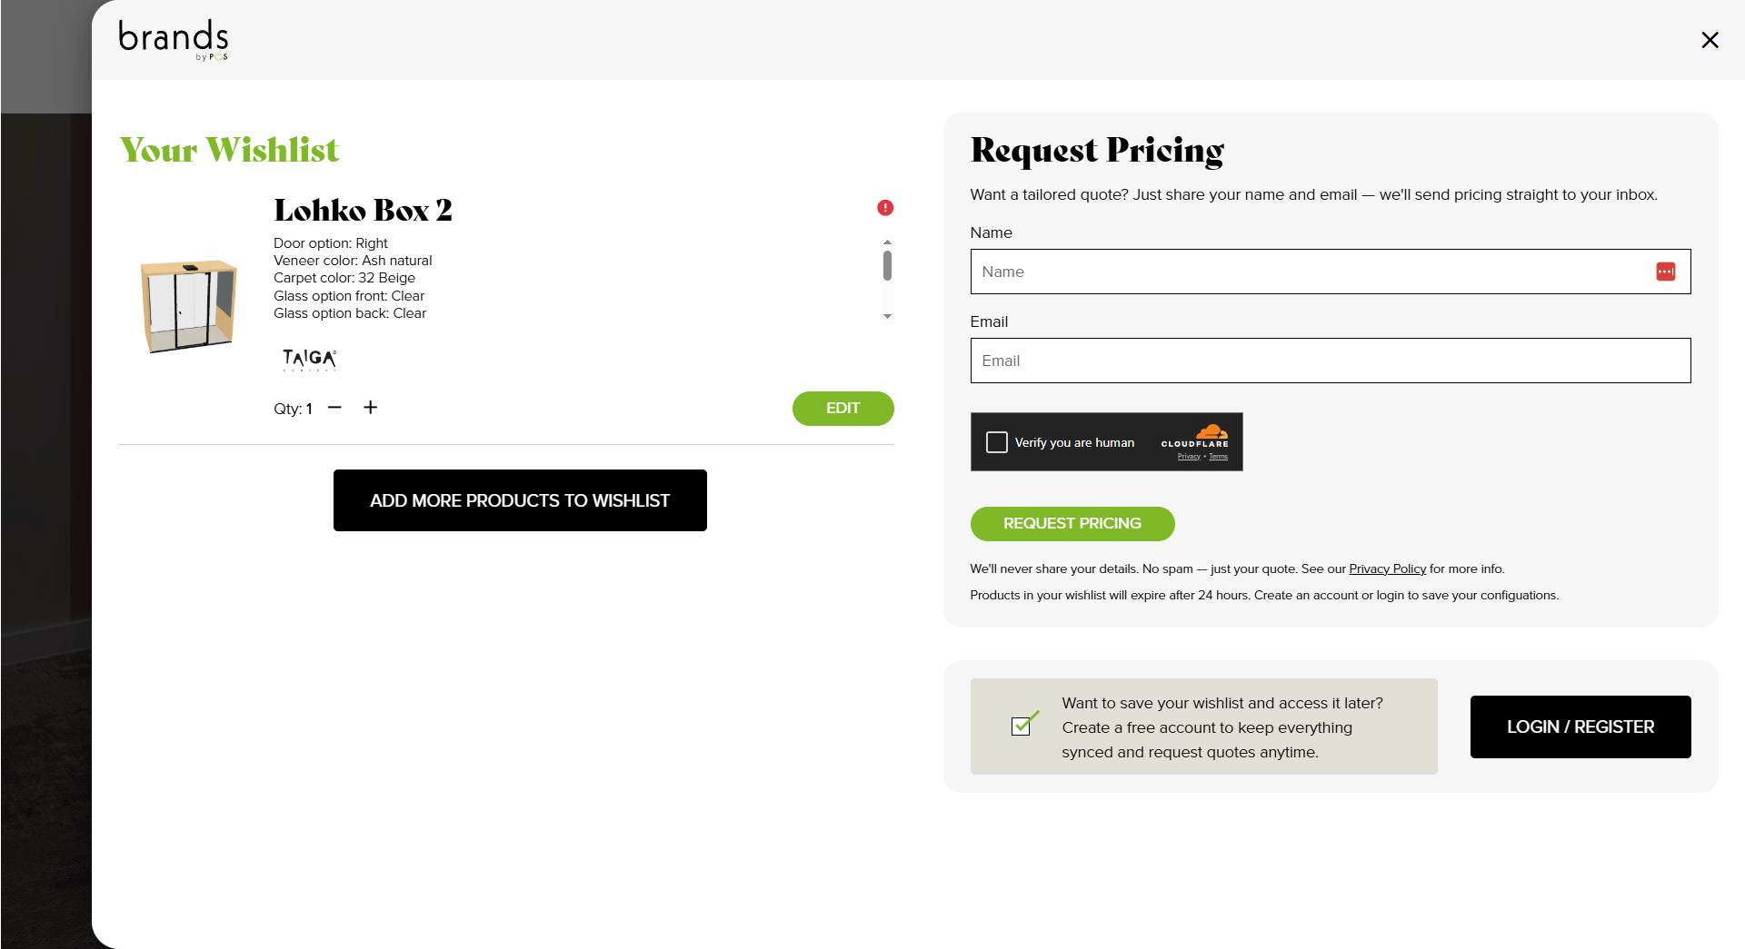Focus the Name input field

coord(1309,272)
